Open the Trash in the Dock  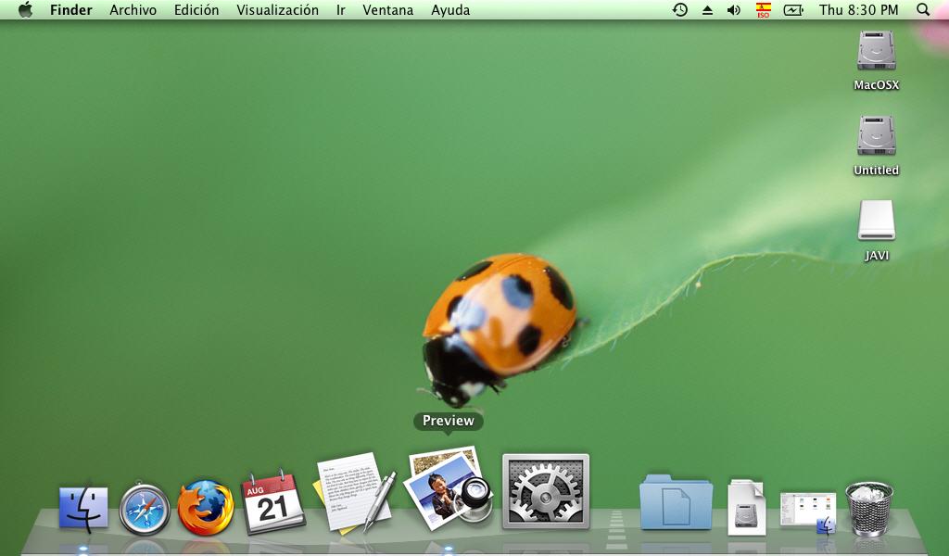pyautogui.click(x=869, y=508)
